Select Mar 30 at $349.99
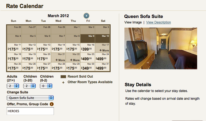The height and width of the screenshot is (121, 206). pyautogui.click(x=88, y=67)
